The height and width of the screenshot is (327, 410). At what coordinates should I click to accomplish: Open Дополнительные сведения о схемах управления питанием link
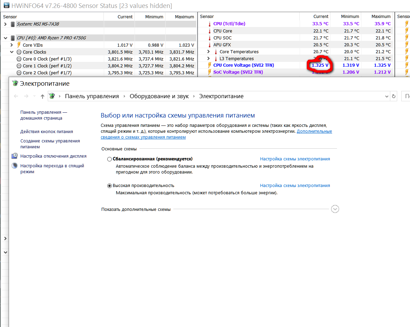pyautogui.click(x=216, y=134)
